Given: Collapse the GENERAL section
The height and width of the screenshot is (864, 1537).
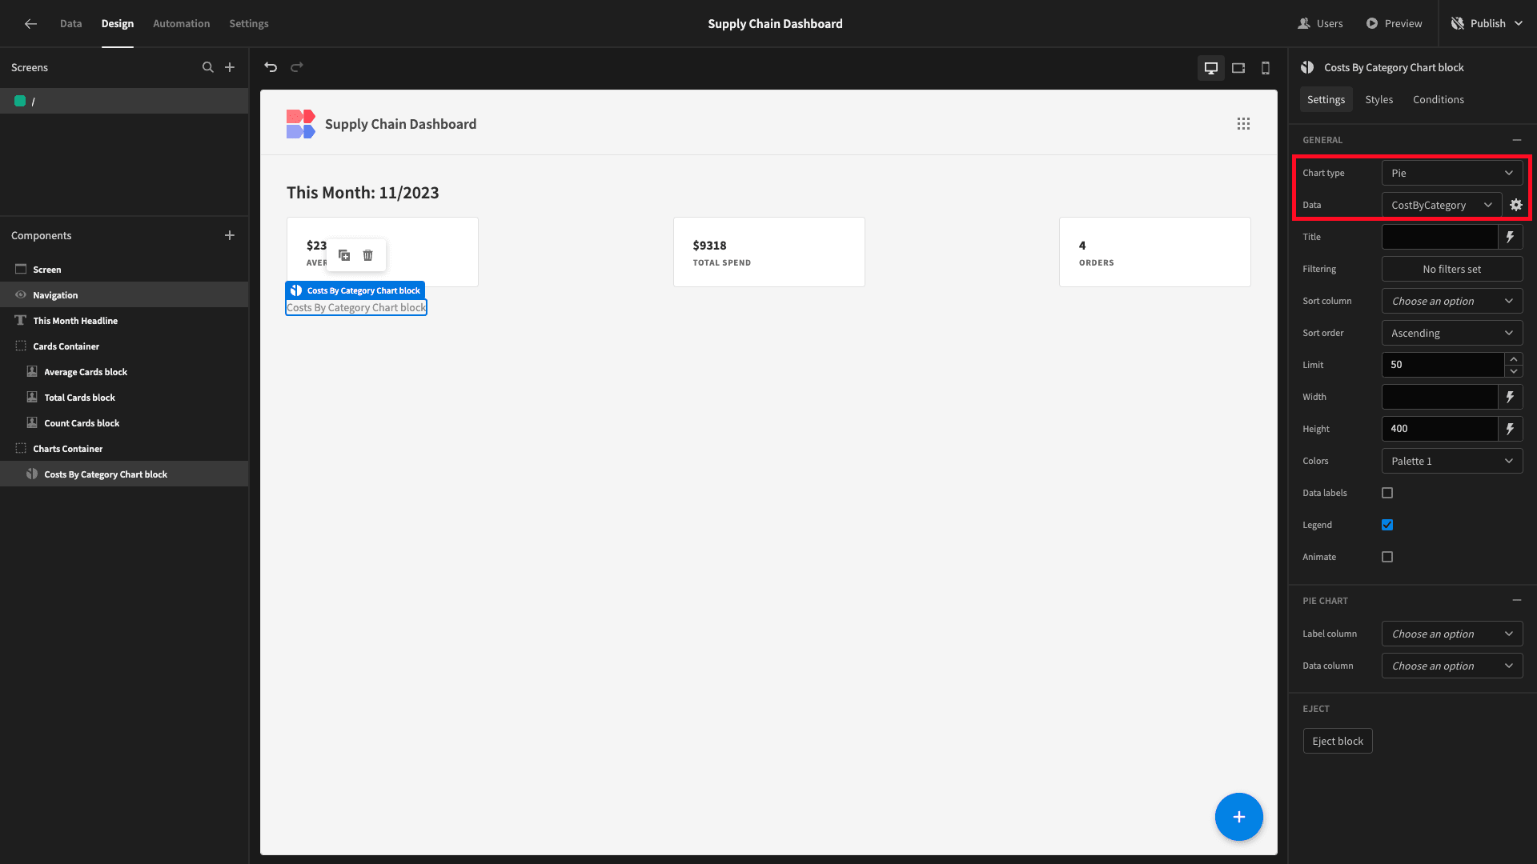Looking at the screenshot, I should [x=1517, y=140].
